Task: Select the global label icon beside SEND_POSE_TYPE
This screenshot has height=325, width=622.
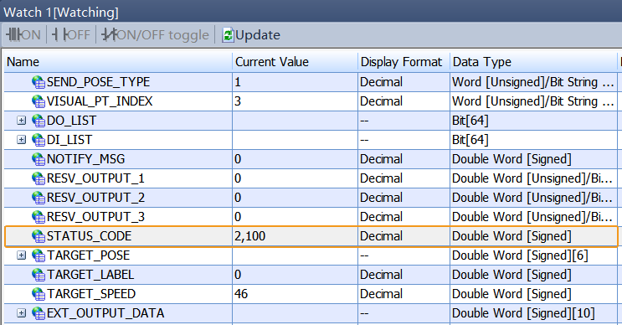Action: click(x=39, y=82)
